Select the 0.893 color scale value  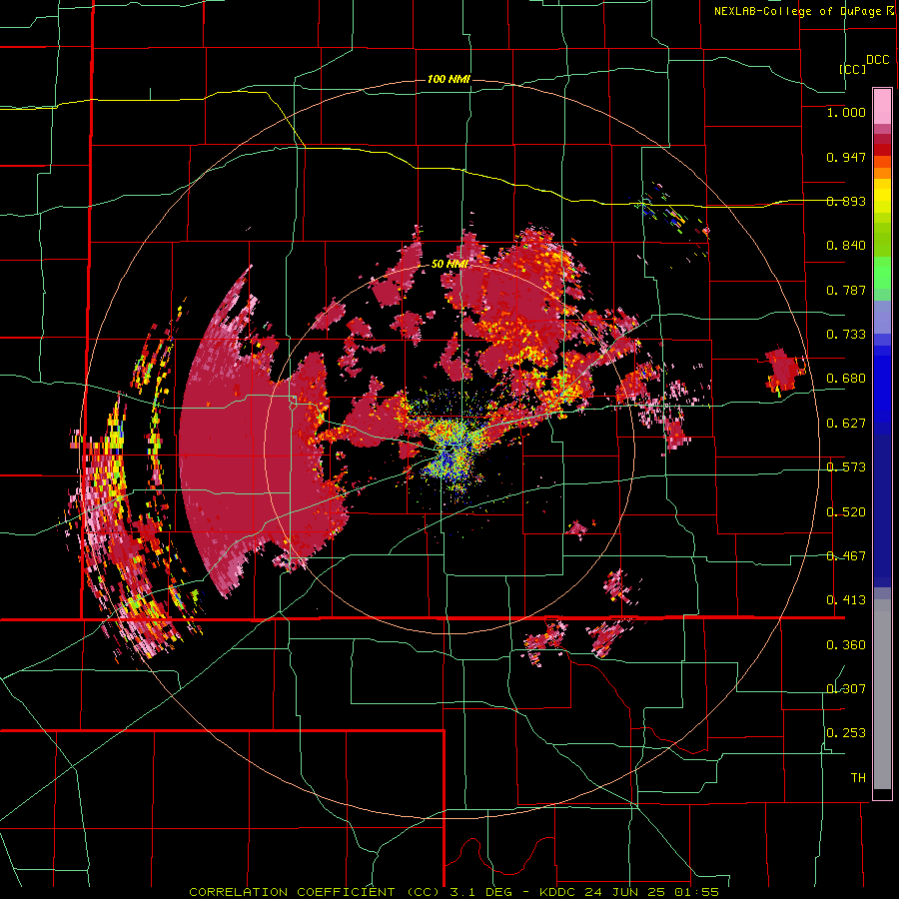click(x=846, y=201)
